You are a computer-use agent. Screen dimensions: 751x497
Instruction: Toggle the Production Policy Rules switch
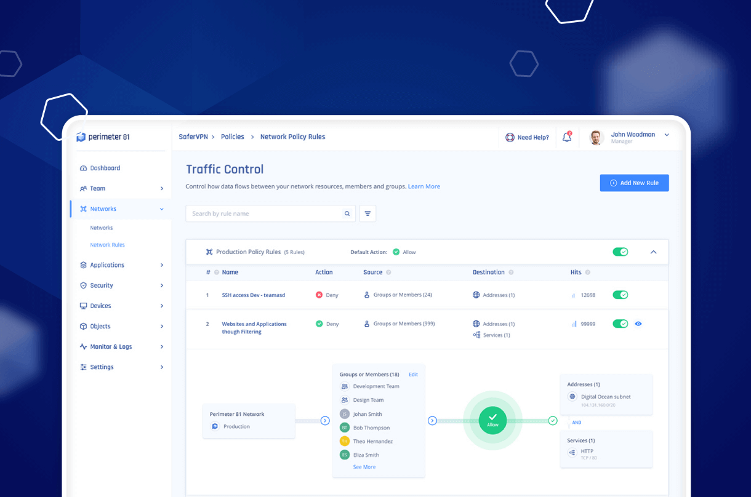coord(620,252)
